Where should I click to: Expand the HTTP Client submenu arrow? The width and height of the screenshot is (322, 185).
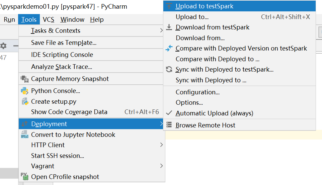pyautogui.click(x=161, y=145)
